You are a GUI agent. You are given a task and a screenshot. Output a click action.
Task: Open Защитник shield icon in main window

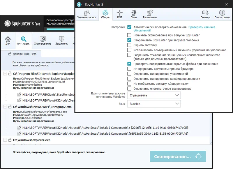(x=61, y=41)
